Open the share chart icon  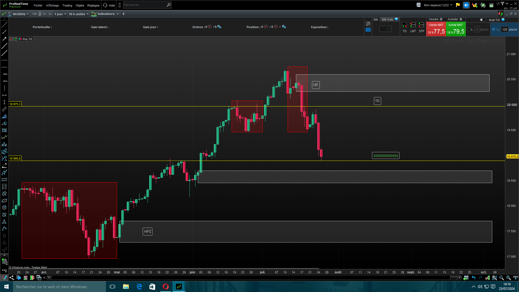(12, 278)
